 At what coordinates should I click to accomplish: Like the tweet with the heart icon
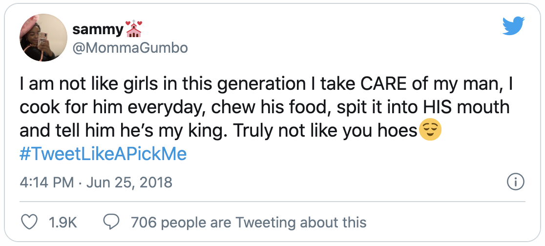point(31,223)
